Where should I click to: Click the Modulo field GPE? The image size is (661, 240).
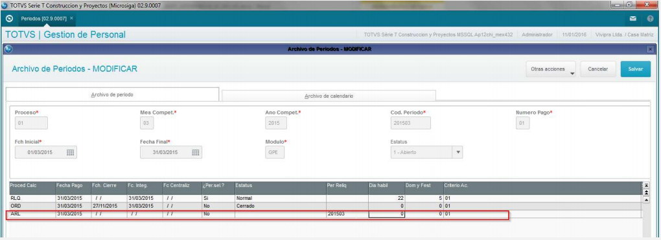(275, 153)
